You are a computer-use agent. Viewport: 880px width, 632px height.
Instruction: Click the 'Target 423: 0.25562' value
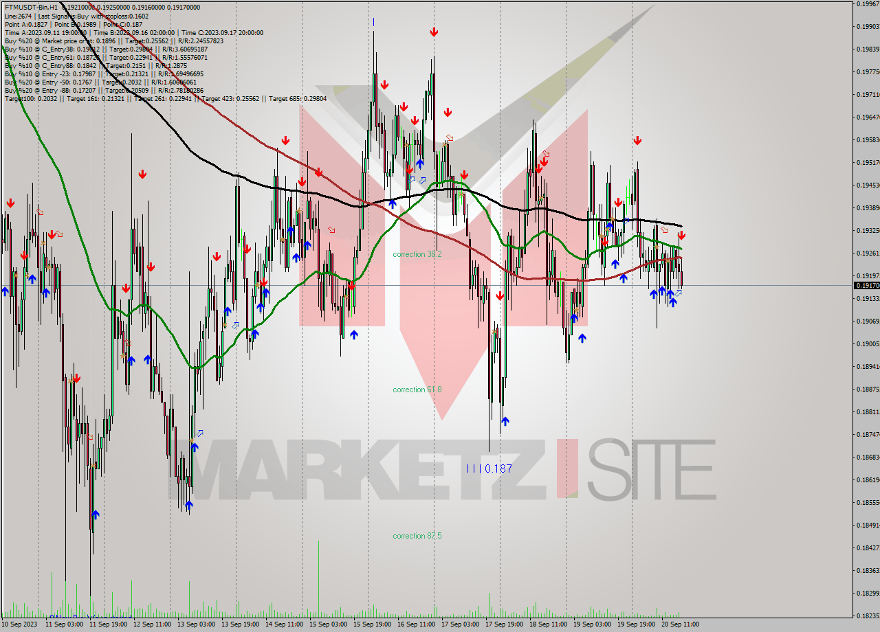(x=232, y=98)
